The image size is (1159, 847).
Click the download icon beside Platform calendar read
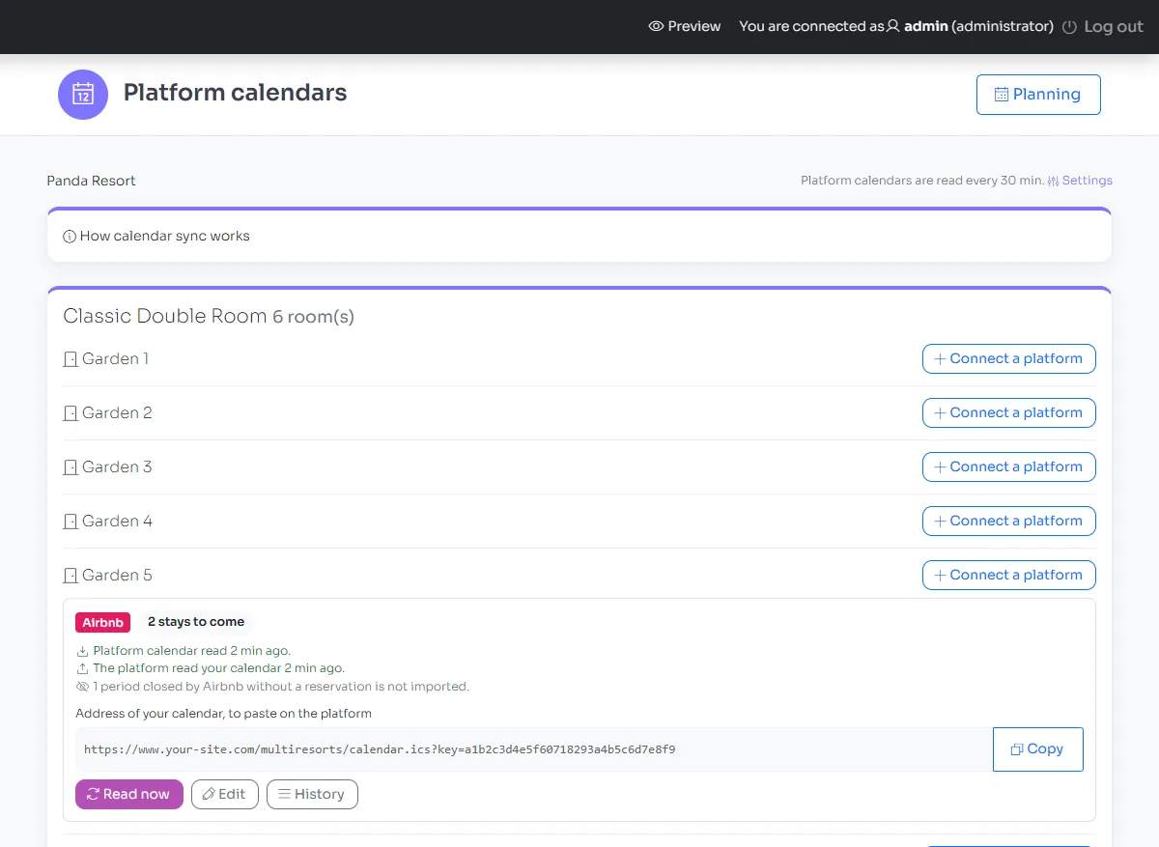point(82,651)
